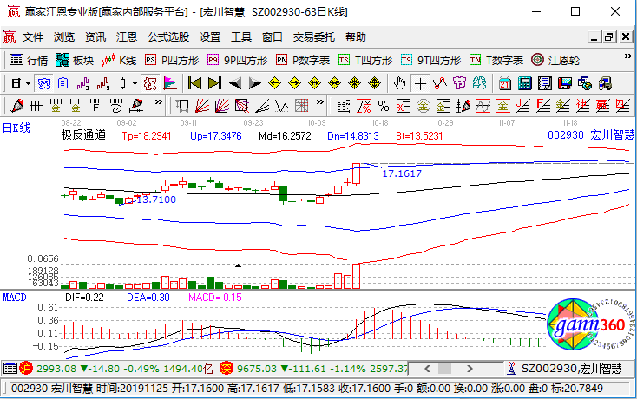Toggle the blue phone icon button
The width and height of the screenshot is (637, 399).
coord(43,84)
